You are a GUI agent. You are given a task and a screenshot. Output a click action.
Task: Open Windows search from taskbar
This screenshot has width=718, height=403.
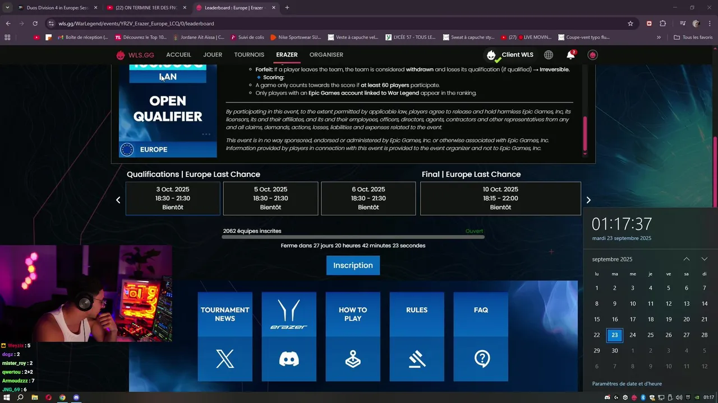[21, 397]
